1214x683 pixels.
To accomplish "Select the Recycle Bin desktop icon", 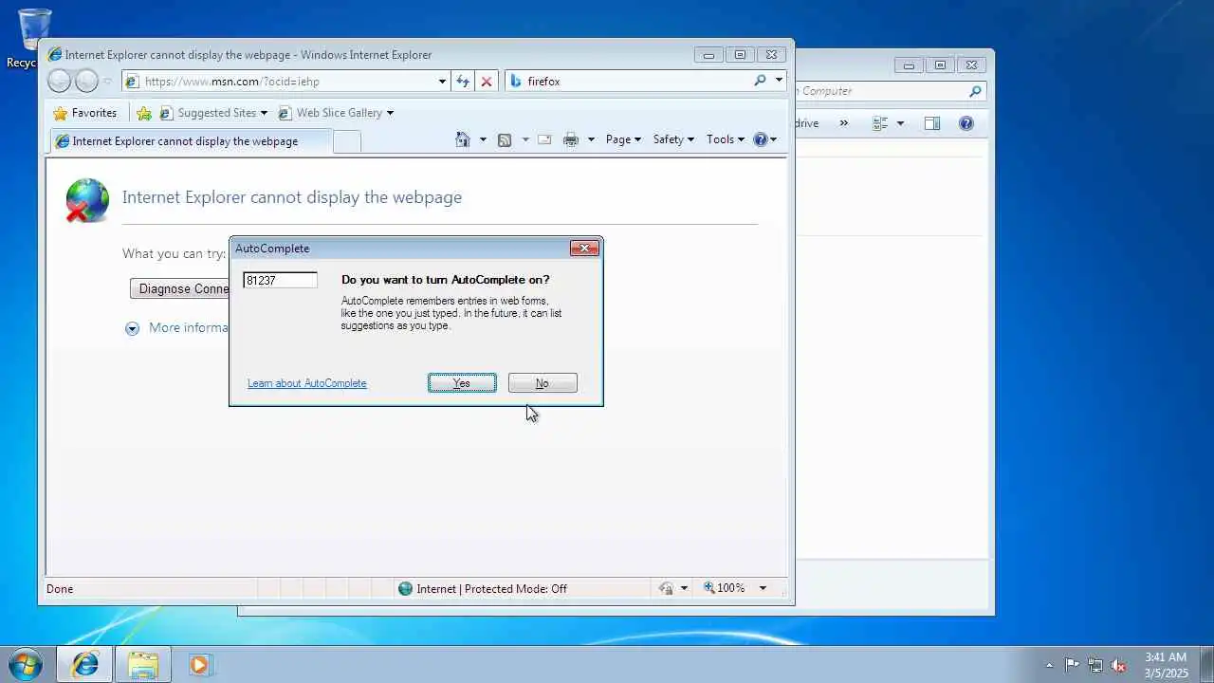I will (x=33, y=38).
